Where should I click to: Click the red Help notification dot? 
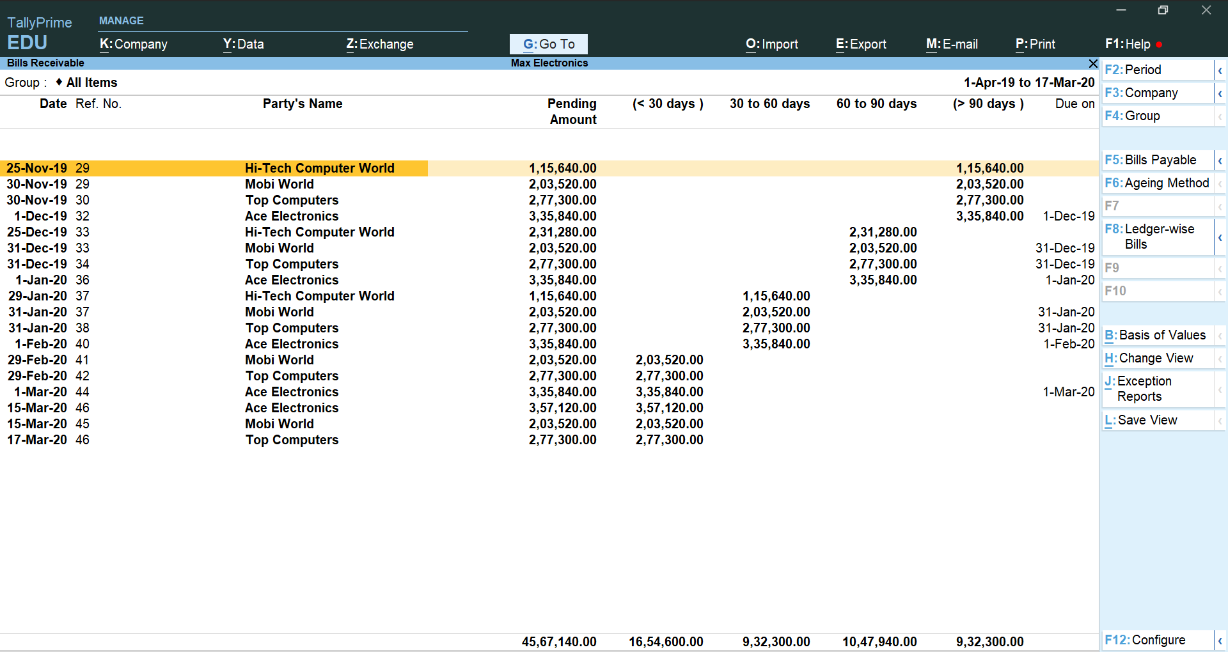coord(1159,45)
